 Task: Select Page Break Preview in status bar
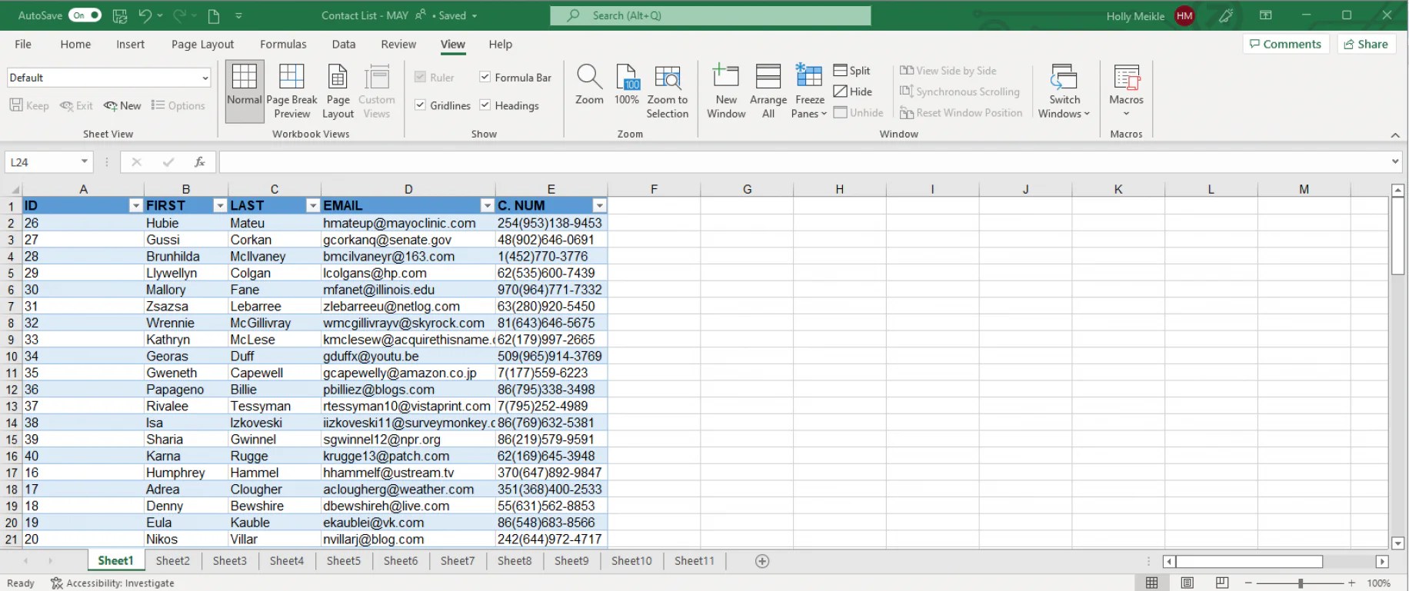pyautogui.click(x=1222, y=583)
